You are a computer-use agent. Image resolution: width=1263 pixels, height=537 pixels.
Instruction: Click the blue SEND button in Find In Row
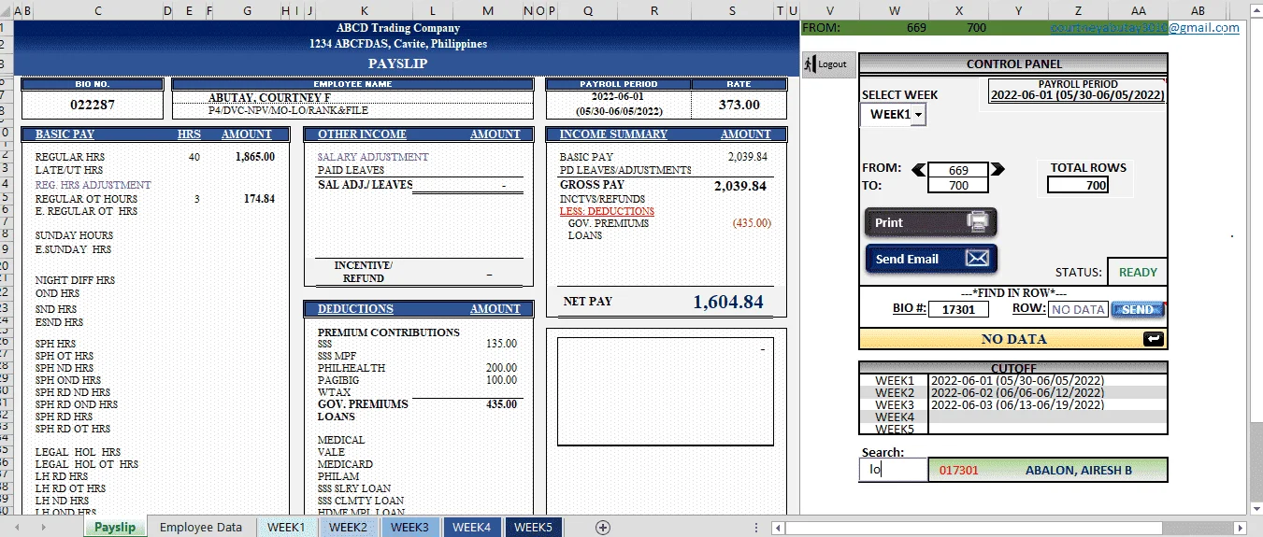tap(1138, 309)
